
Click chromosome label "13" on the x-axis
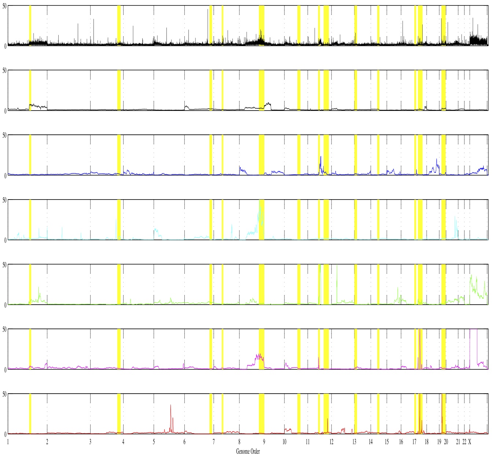(354, 442)
